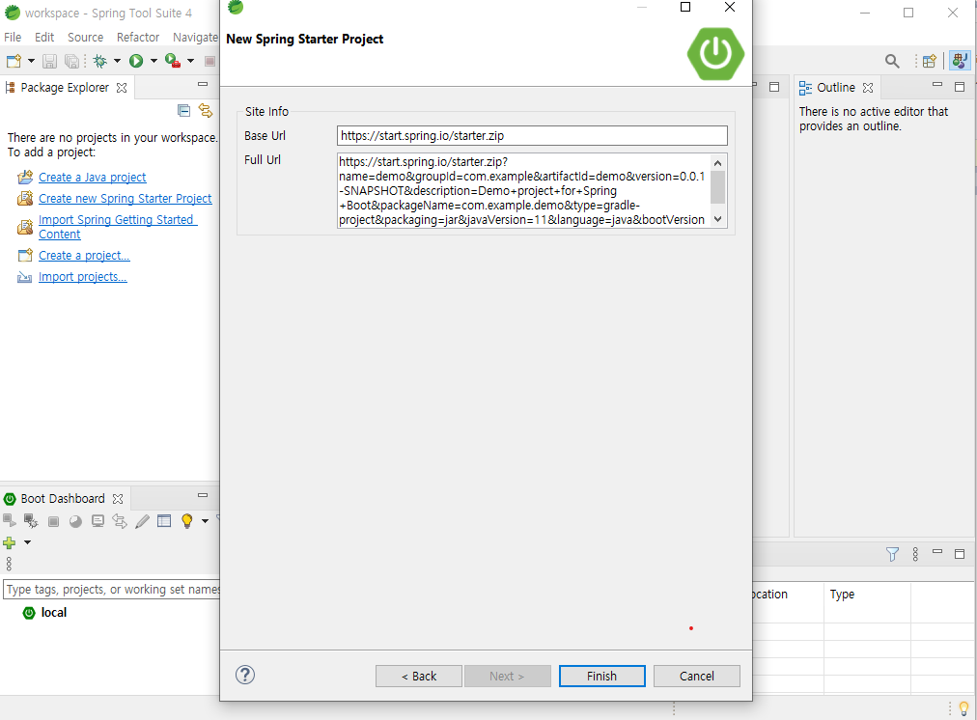Image resolution: width=977 pixels, height=720 pixels.
Task: Click the Save floppy disk icon
Action: point(49,61)
